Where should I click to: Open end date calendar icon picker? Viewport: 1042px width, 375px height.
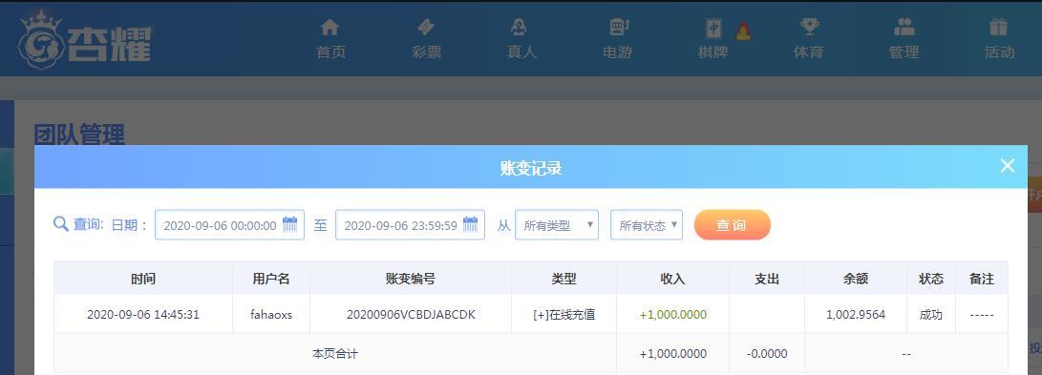click(471, 224)
